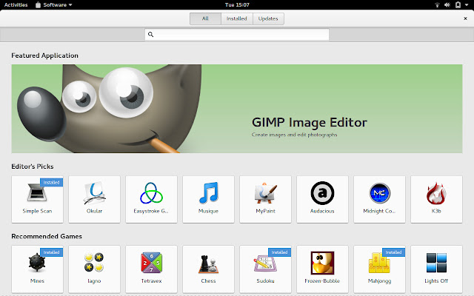Switch to the All tab
474x296 pixels.
click(x=205, y=18)
